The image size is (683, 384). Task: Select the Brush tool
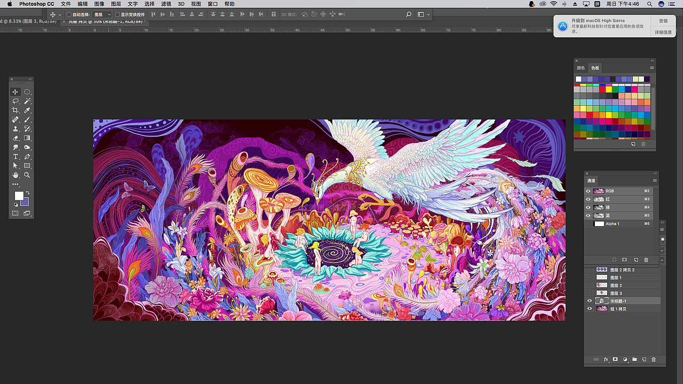point(27,119)
